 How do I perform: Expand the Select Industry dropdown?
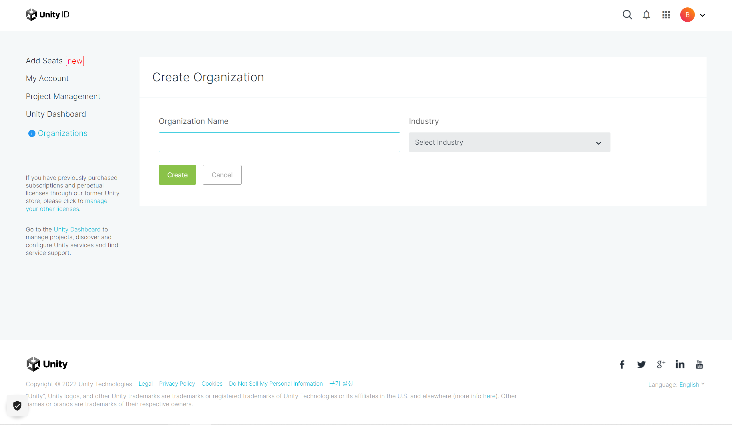(x=509, y=142)
